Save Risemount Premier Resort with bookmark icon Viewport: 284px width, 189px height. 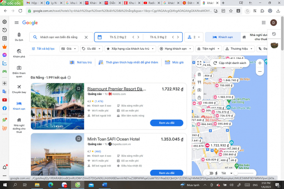79,88
